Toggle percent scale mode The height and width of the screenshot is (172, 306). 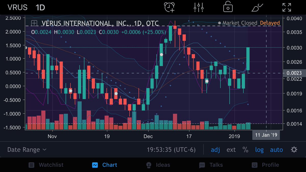[x=245, y=150]
